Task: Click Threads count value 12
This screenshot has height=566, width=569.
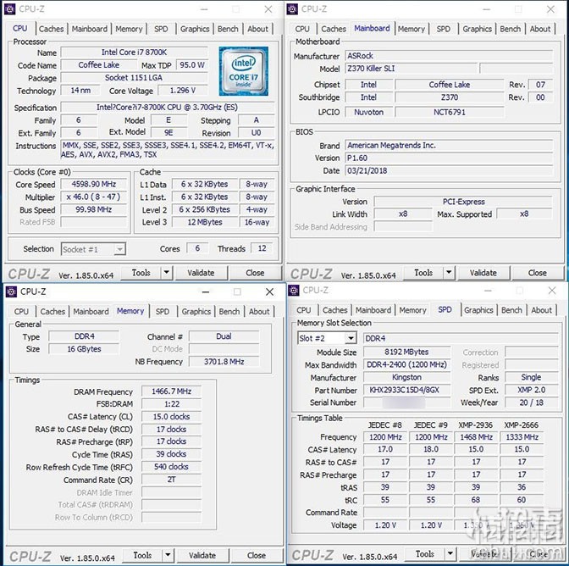Action: [x=262, y=248]
